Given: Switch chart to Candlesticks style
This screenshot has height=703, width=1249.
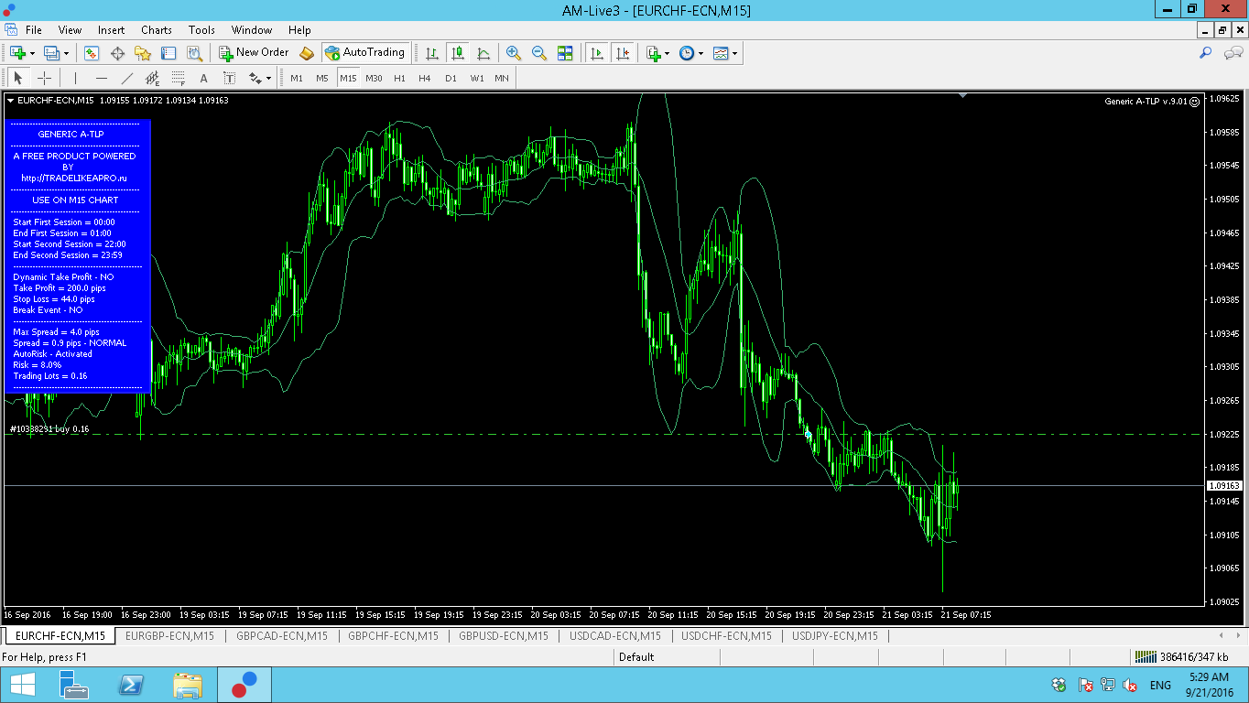Looking at the screenshot, I should (457, 53).
